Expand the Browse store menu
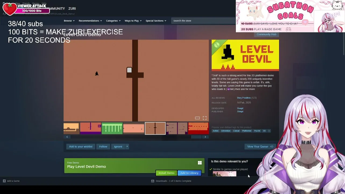Image resolution: width=345 pixels, height=194 pixels. pyautogui.click(x=69, y=21)
